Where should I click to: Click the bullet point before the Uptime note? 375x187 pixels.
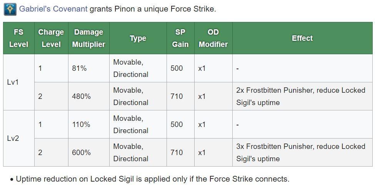point(12,179)
